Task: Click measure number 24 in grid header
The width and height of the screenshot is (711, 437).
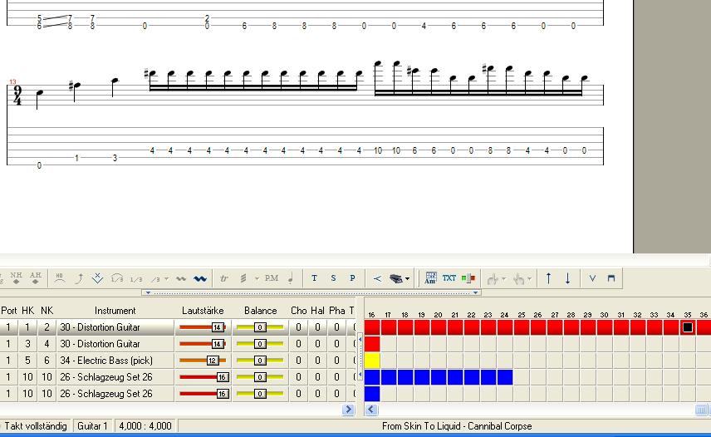Action: click(504, 315)
